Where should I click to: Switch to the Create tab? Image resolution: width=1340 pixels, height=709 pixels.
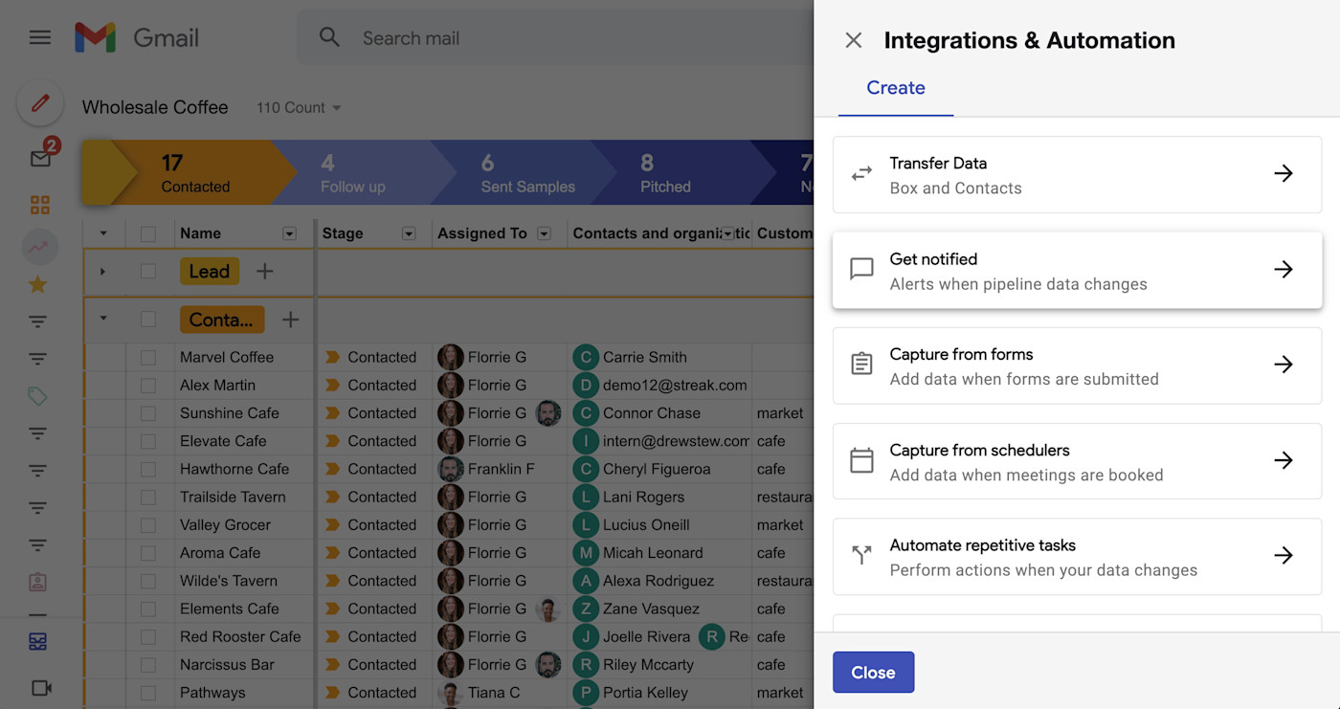[895, 88]
